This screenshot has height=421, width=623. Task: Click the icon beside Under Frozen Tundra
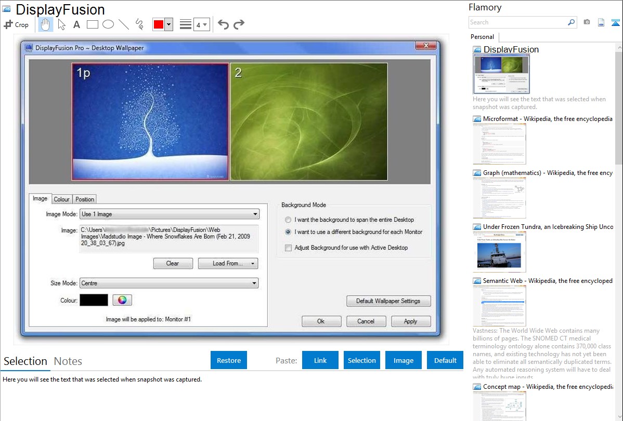477,227
